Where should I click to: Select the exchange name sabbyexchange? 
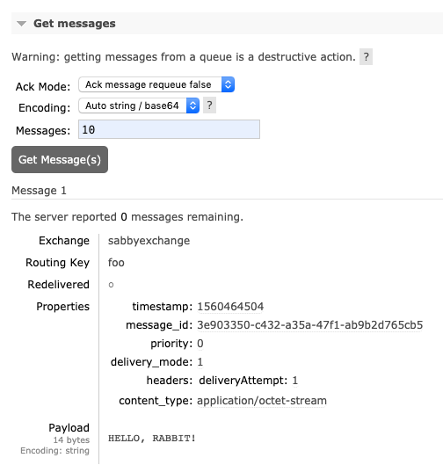[x=149, y=241]
